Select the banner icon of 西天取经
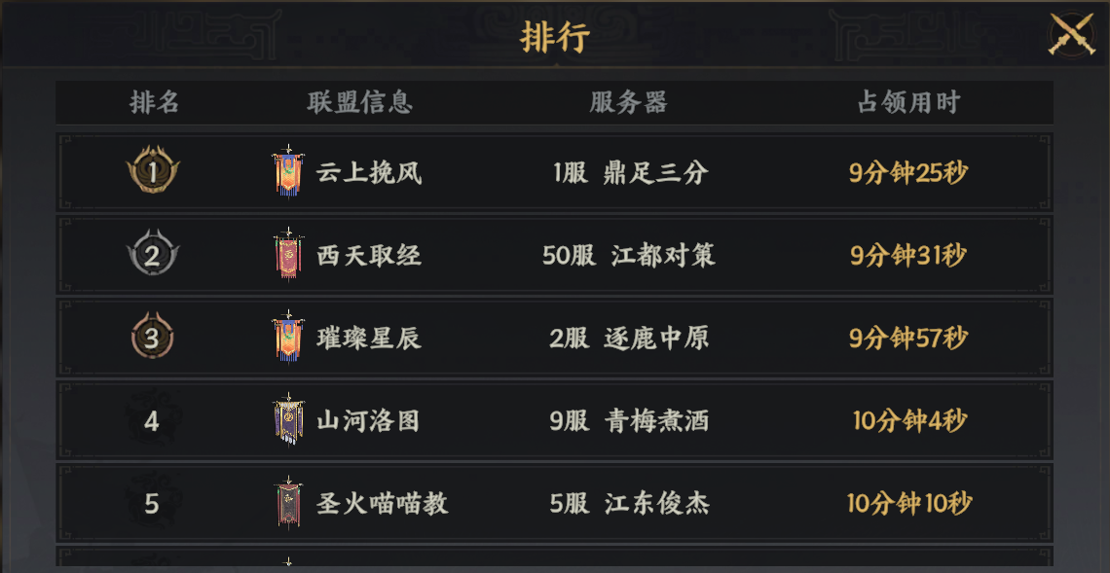 [x=287, y=256]
